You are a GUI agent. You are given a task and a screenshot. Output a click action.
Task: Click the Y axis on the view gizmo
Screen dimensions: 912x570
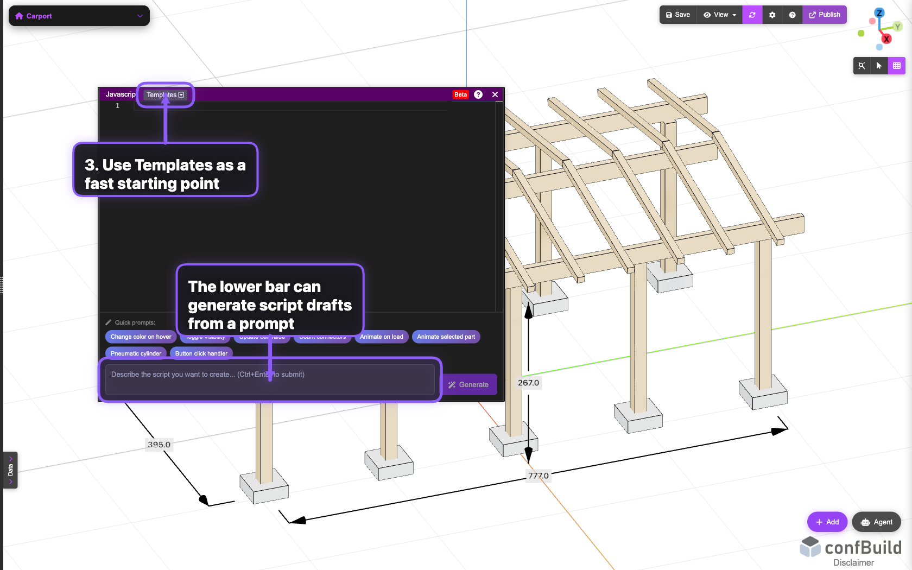pyautogui.click(x=897, y=27)
